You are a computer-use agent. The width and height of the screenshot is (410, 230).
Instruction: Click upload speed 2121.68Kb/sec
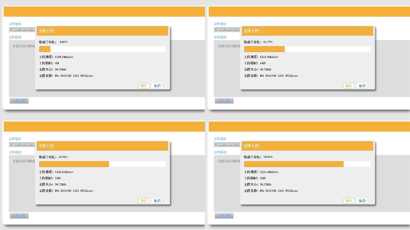269,172
